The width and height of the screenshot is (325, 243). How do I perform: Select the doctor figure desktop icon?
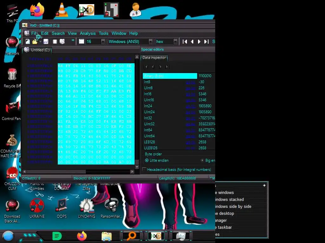[136, 10]
